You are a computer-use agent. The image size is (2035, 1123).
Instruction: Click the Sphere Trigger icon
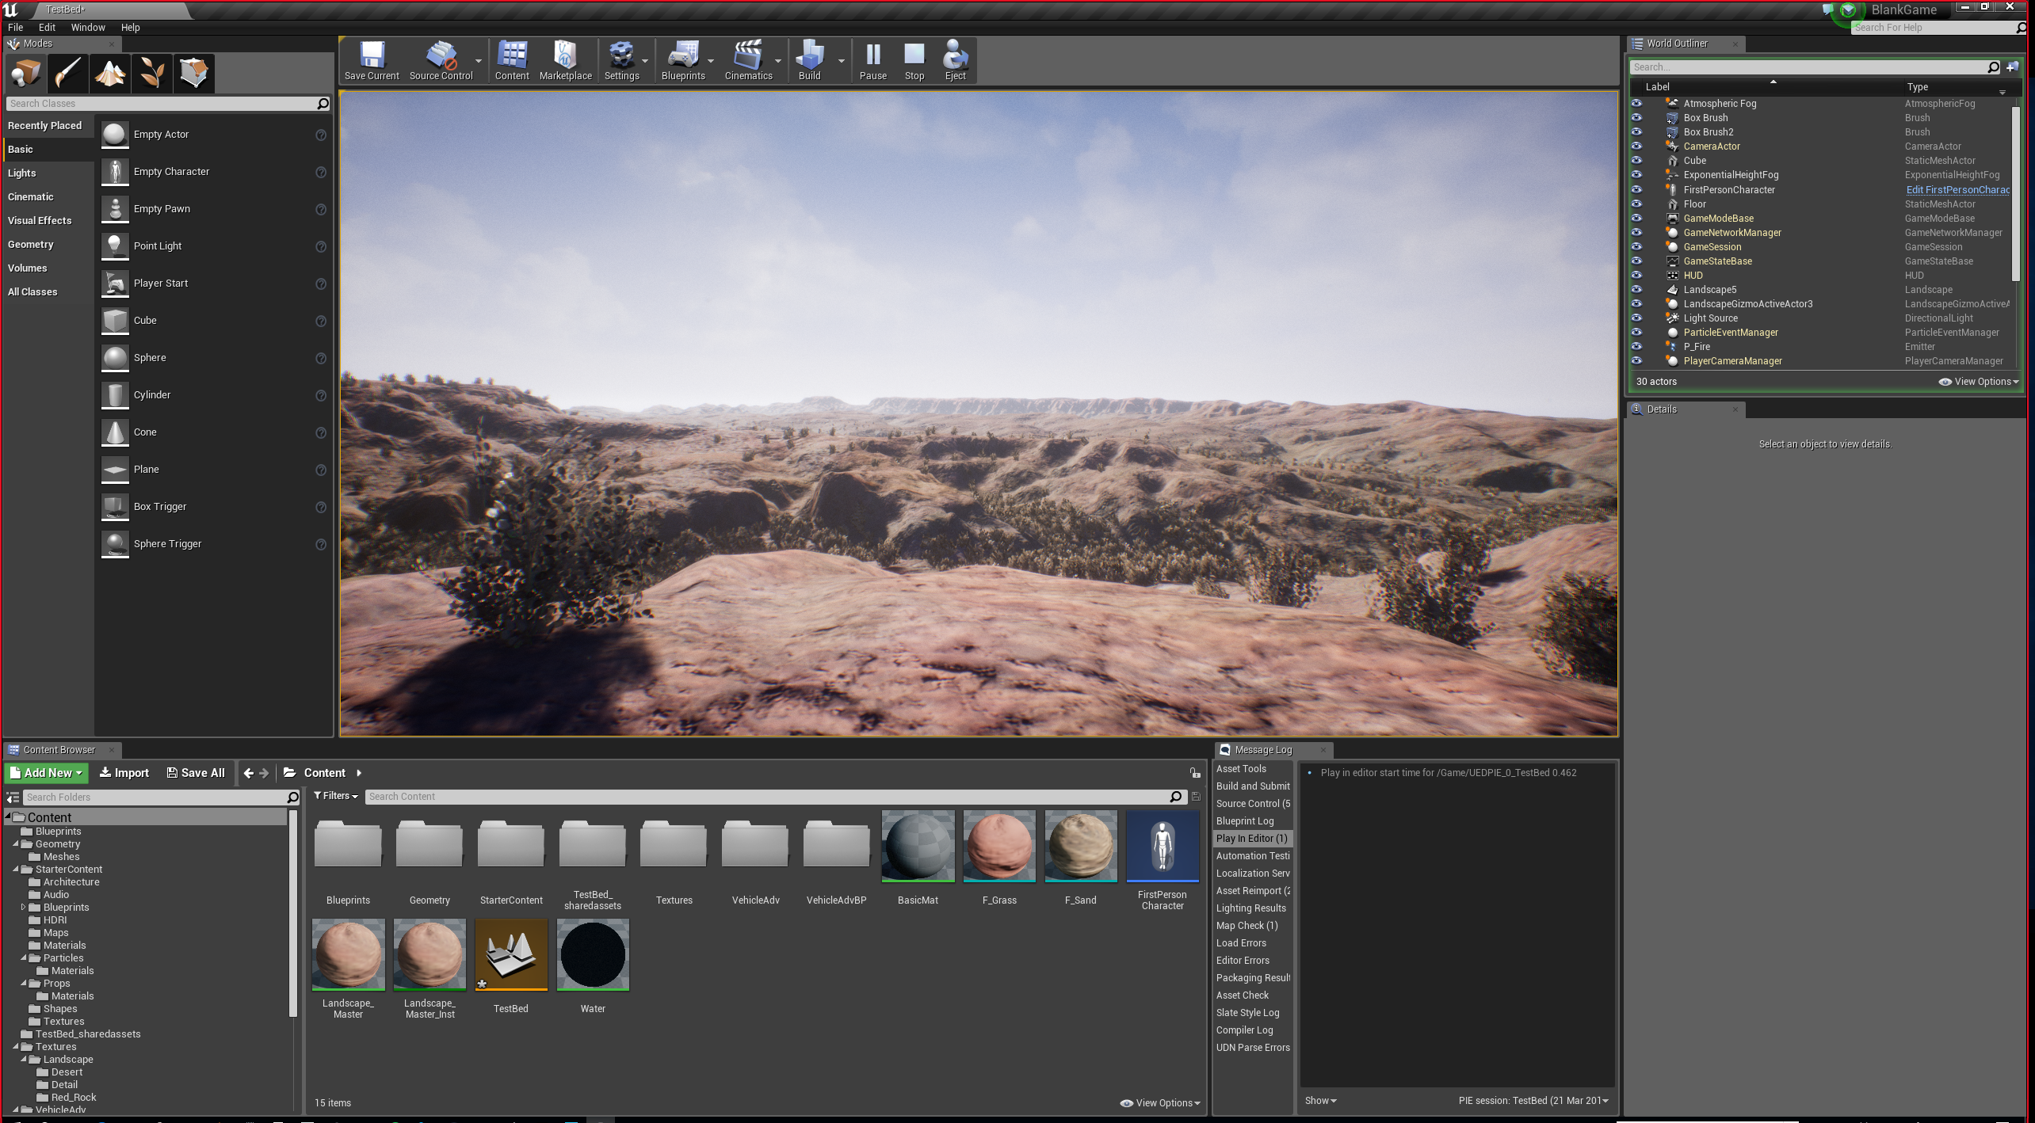pyautogui.click(x=115, y=544)
